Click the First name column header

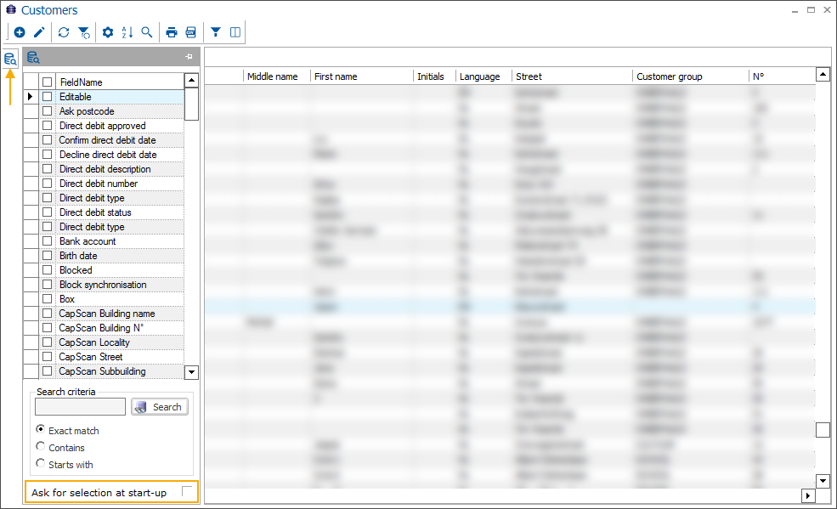[x=336, y=76]
